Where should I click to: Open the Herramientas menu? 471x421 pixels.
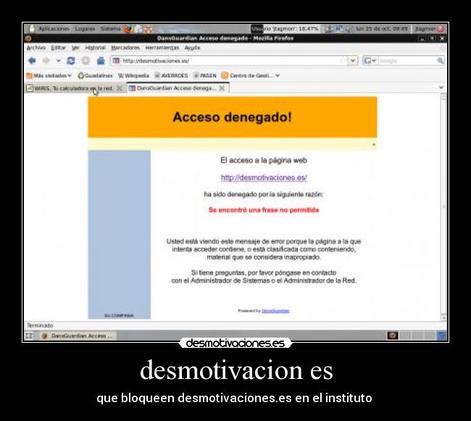[x=162, y=48]
